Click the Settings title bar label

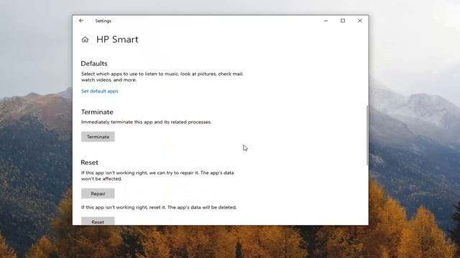[x=103, y=21]
